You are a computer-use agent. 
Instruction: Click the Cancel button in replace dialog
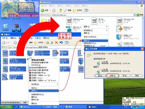[x=137, y=76]
